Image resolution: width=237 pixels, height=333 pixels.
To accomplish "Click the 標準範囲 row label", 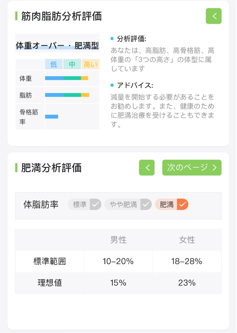I will [50, 261].
